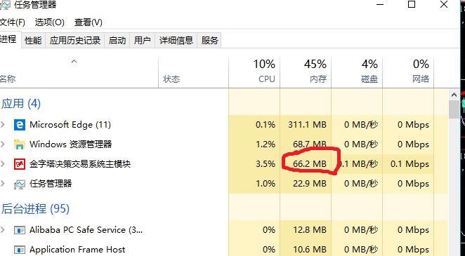Click the 12.8 MB memory value
The width and height of the screenshot is (465, 256).
[x=310, y=229]
